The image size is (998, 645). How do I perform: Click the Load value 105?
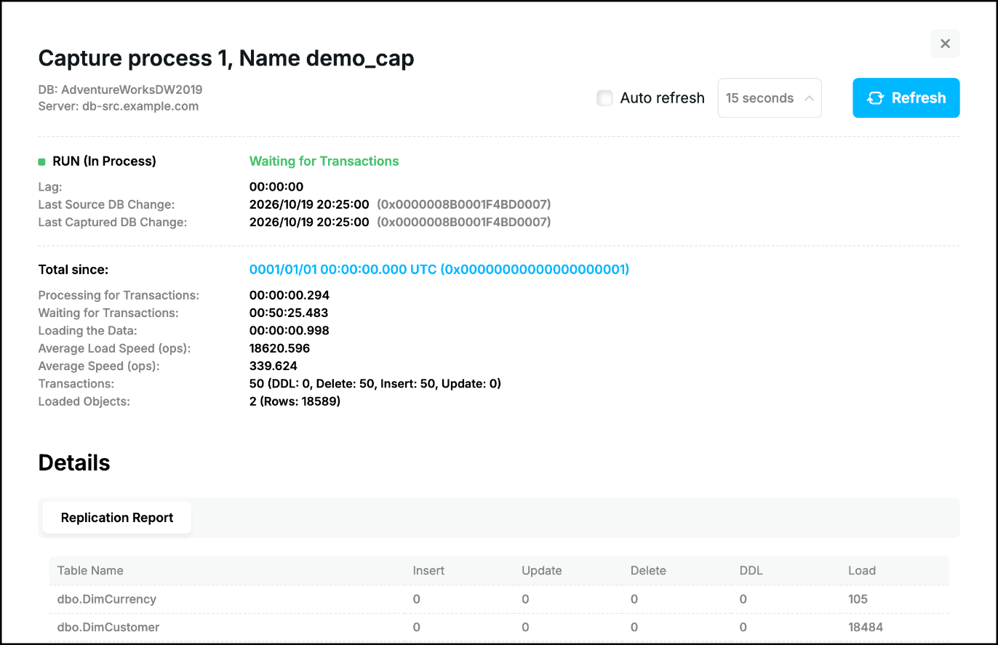[x=858, y=599]
